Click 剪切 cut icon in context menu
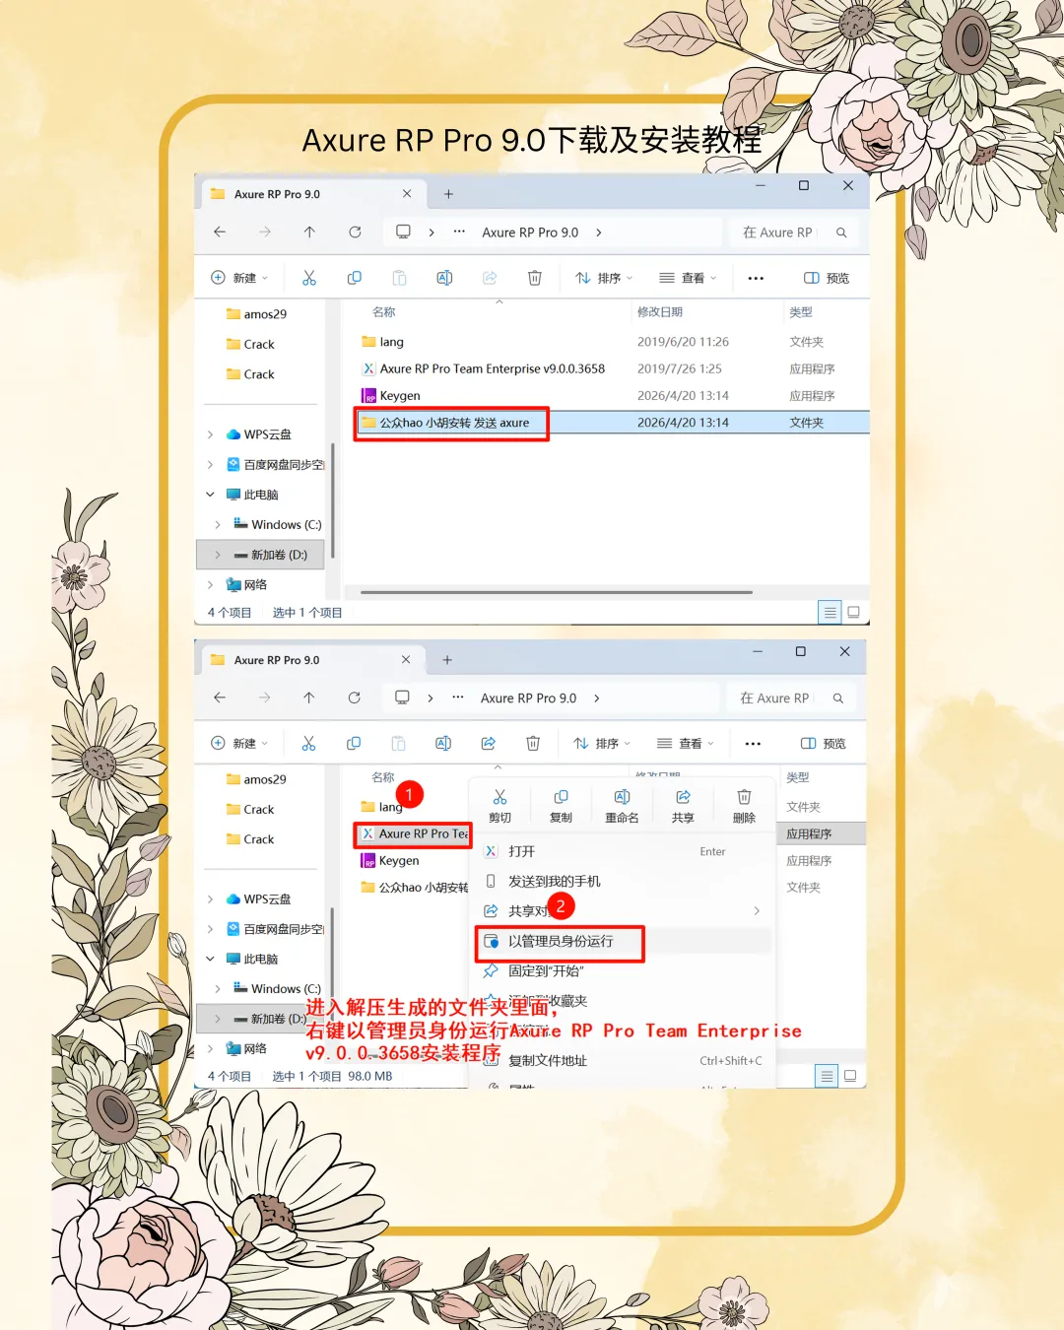This screenshot has height=1330, width=1064. tap(499, 805)
